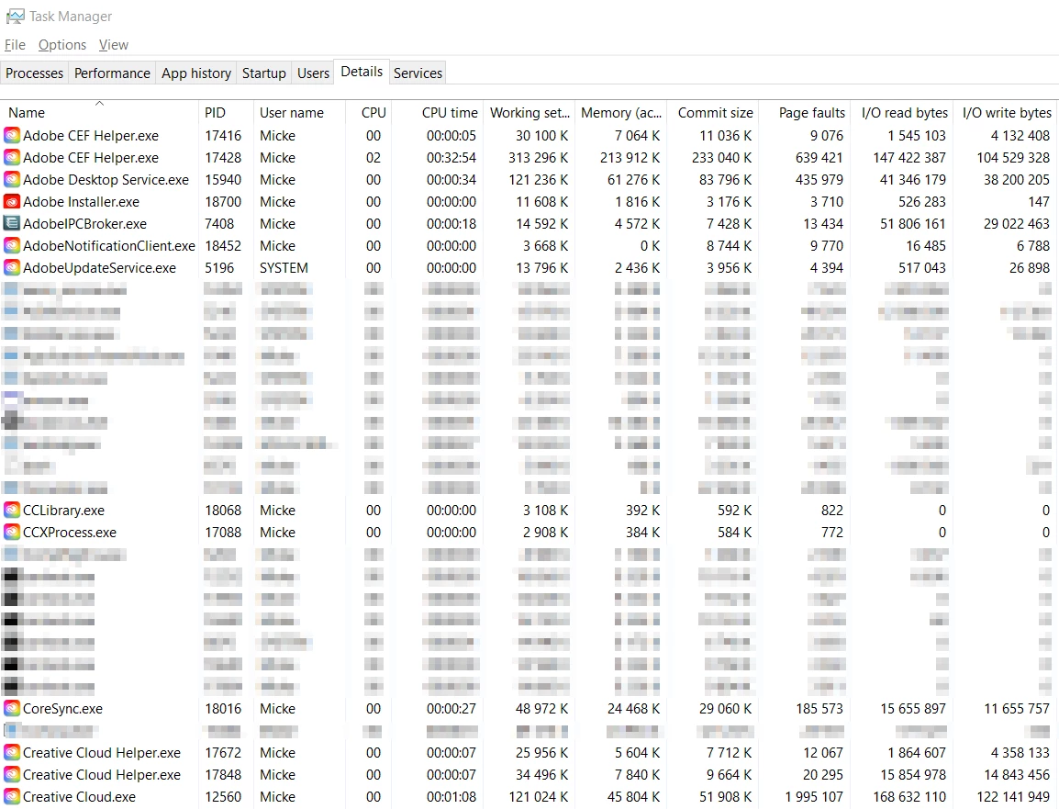This screenshot has height=809, width=1059.
Task: Select the CoreSync.exe process name
Action: point(62,709)
